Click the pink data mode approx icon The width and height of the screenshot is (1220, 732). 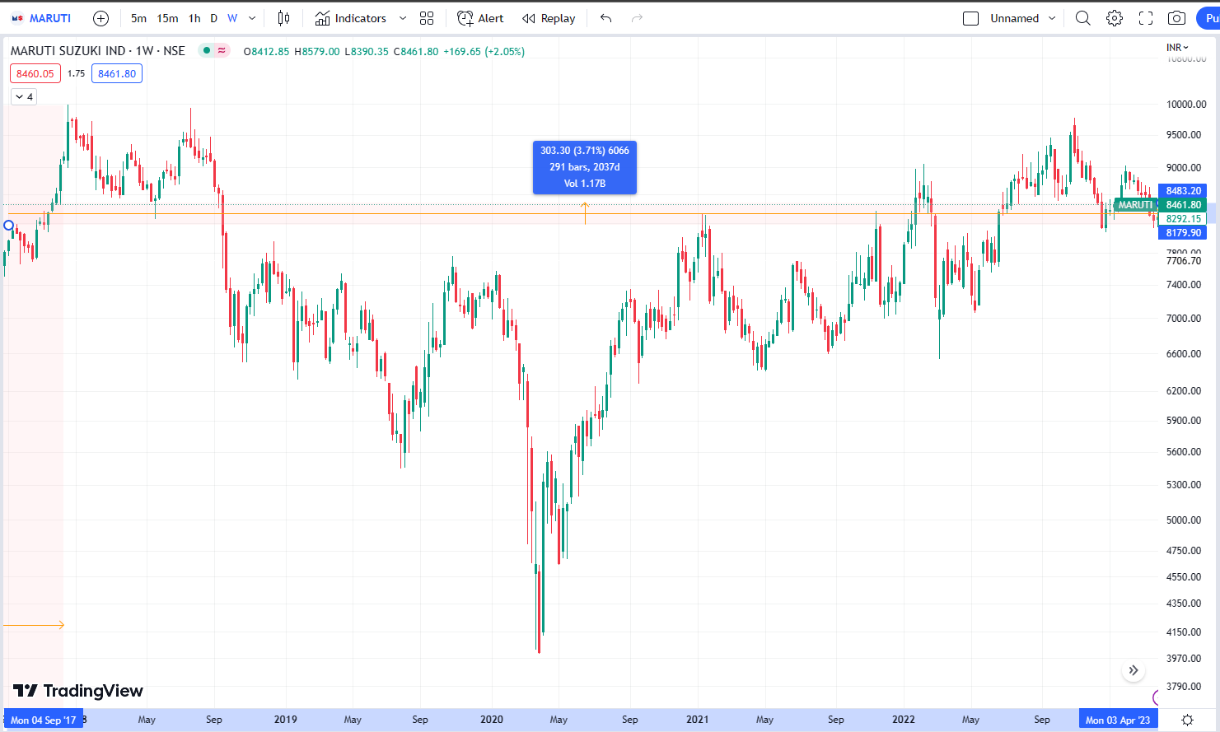pyautogui.click(x=222, y=50)
